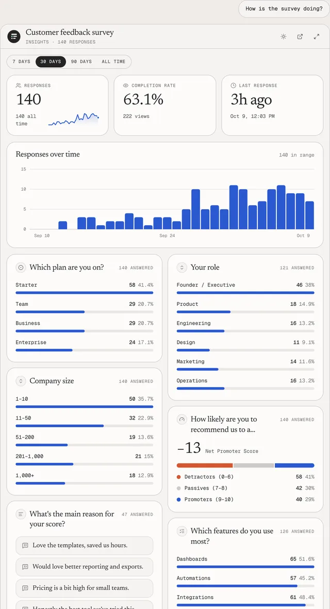Open the Completion Rate 63.1% card

tap(165, 105)
